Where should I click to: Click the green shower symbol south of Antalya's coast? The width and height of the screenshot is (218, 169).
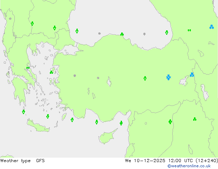[x=97, y=122]
